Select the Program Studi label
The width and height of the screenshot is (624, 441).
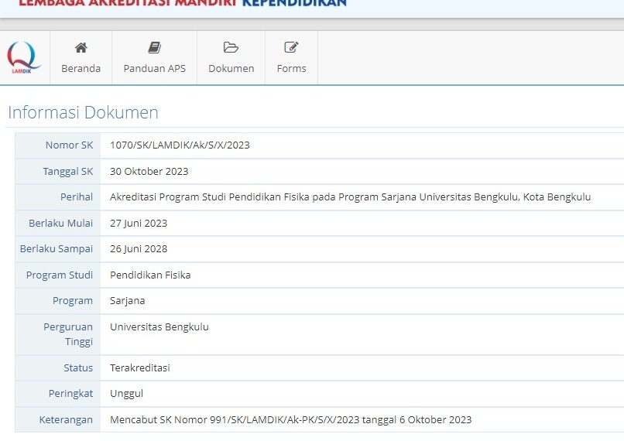coord(60,275)
